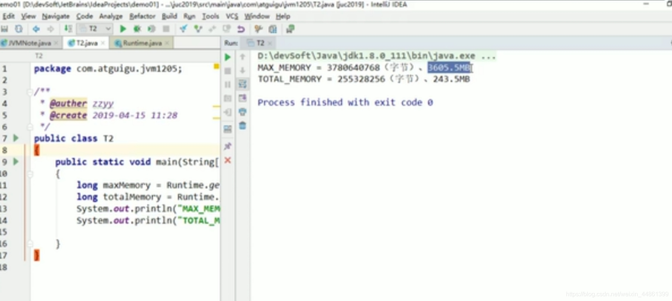Click the Synchronize toolbar icon
Screen dimensions: 672x301
coord(18,29)
